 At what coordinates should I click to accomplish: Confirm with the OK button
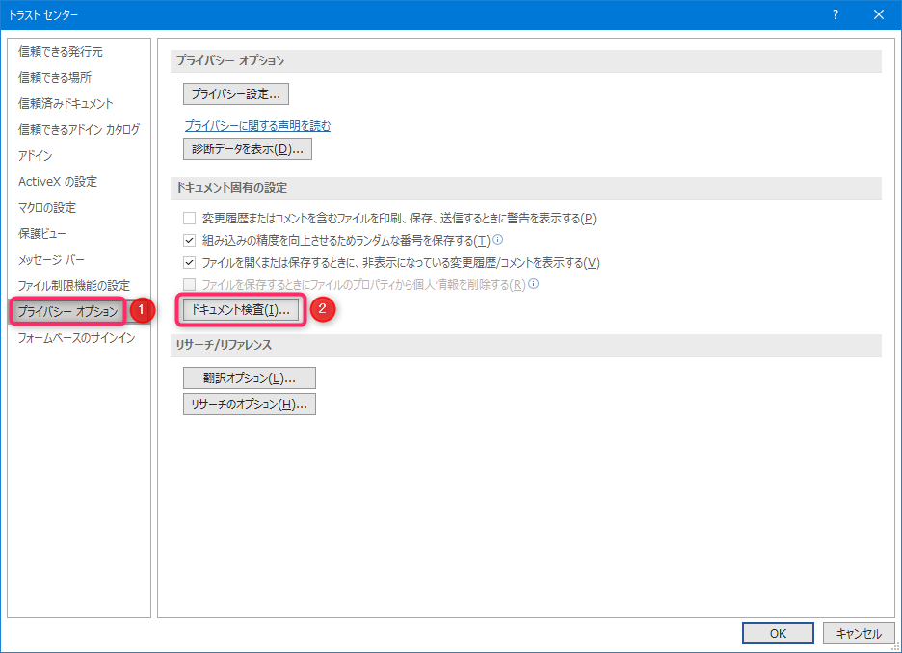pyautogui.click(x=778, y=634)
